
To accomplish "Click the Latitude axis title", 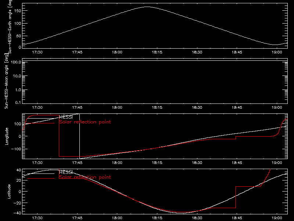I will tap(9, 192).
